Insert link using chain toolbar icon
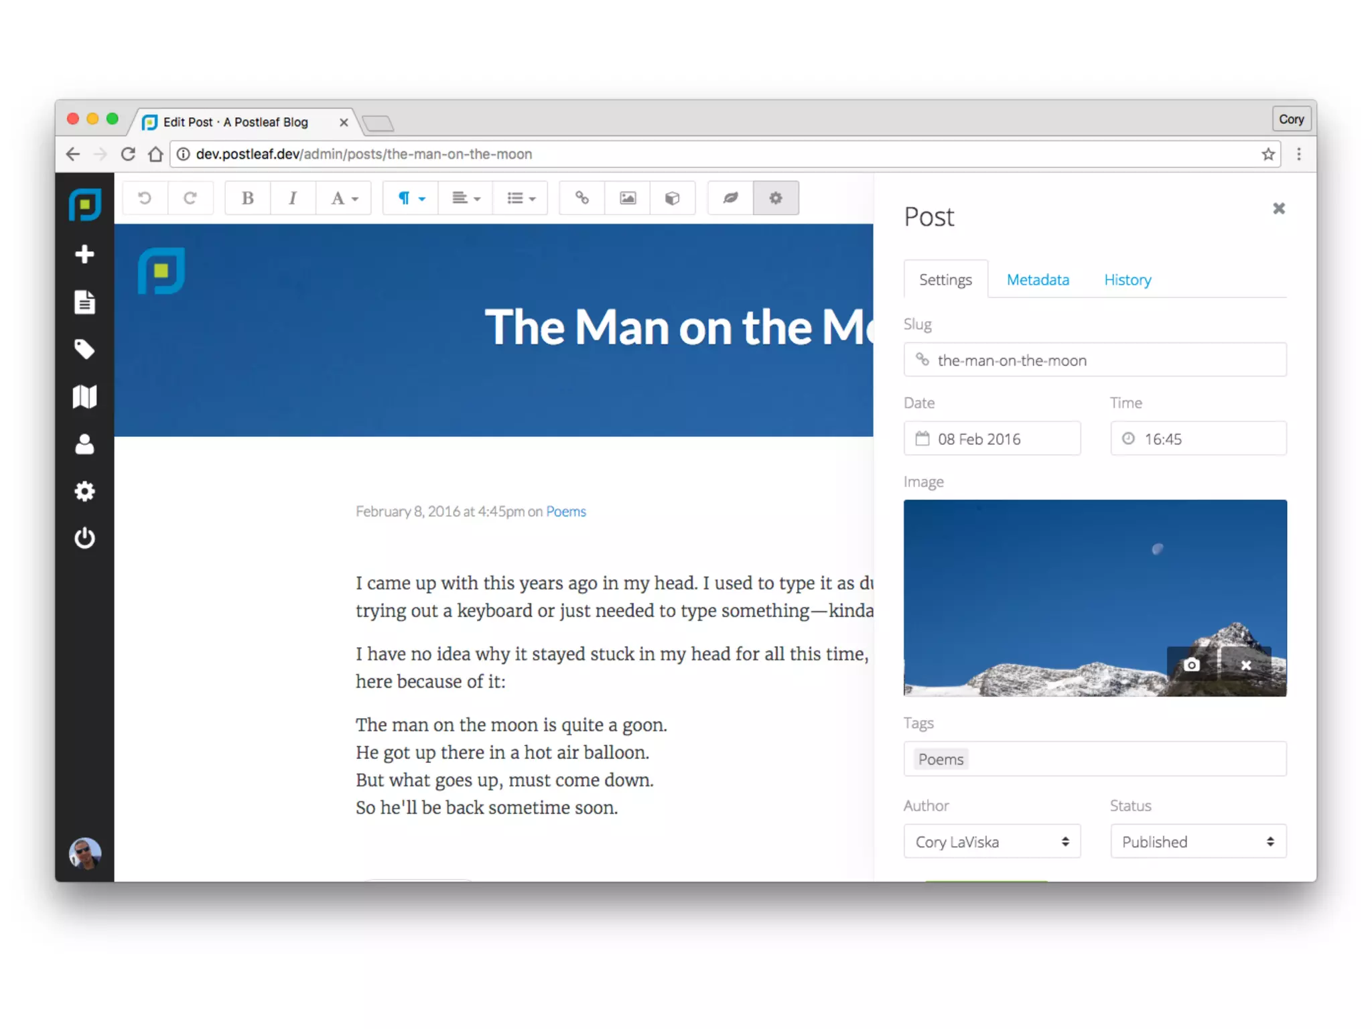Viewport: 1372px width, 1029px height. 581,198
